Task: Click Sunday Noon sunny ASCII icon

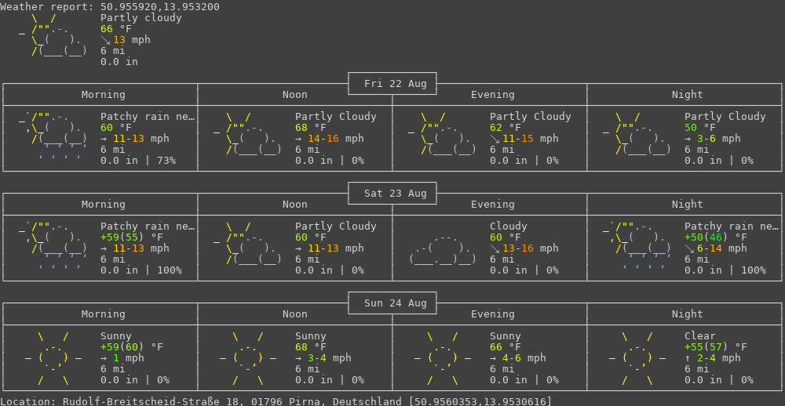Action: pos(248,358)
